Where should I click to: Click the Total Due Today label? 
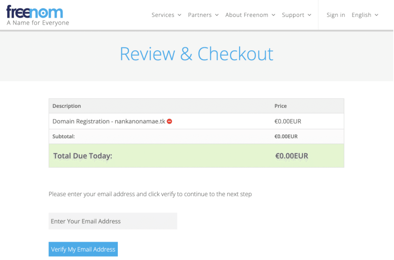coord(83,156)
